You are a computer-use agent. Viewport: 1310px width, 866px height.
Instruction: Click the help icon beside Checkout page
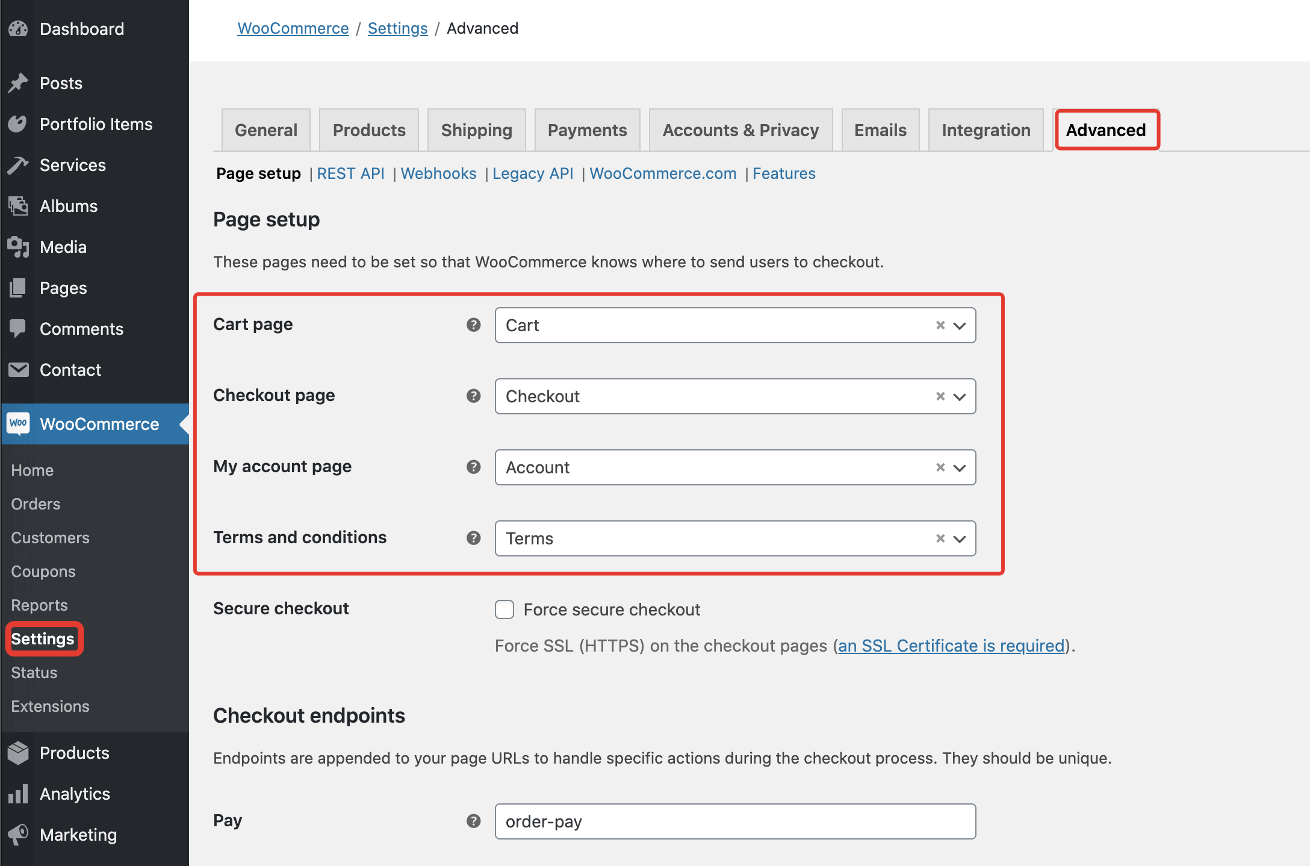(x=474, y=396)
